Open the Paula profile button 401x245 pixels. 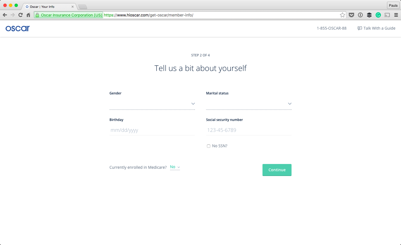coord(393,5)
